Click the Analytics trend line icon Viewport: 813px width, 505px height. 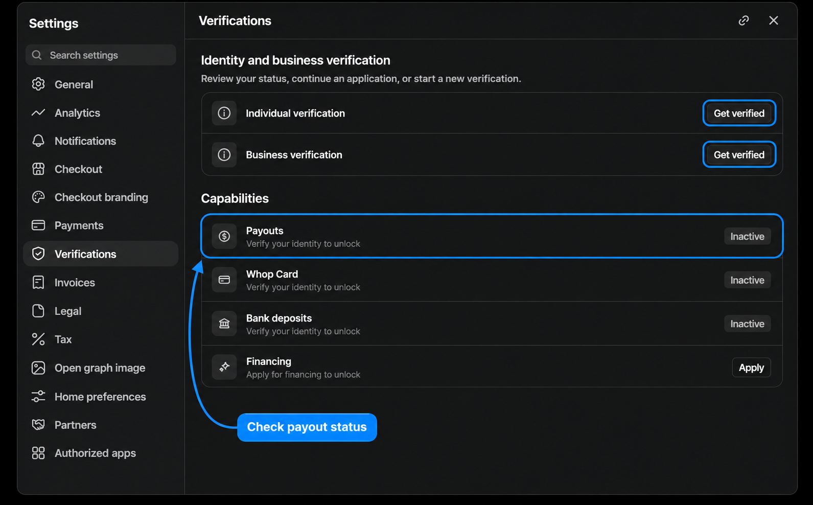pos(38,112)
